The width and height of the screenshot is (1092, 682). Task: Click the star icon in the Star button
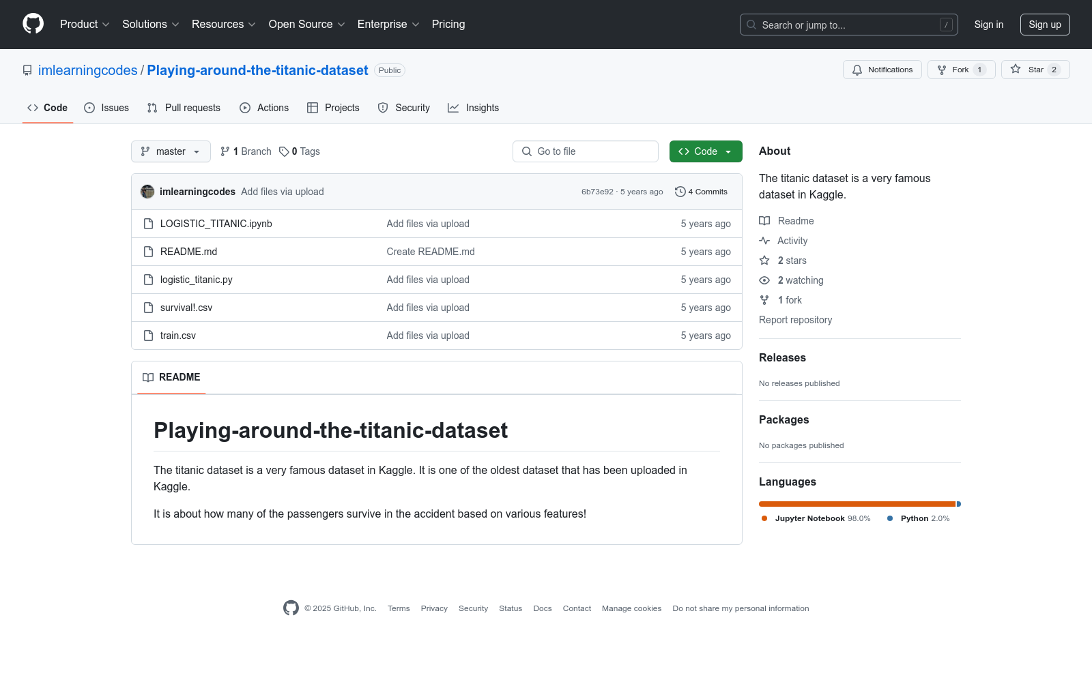coord(1016,70)
